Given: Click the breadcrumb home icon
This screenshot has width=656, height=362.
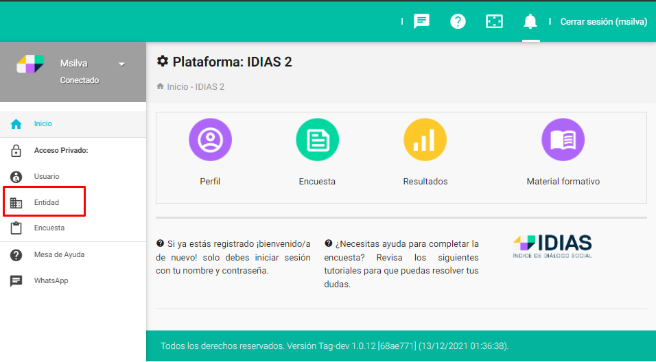Looking at the screenshot, I should pos(160,86).
